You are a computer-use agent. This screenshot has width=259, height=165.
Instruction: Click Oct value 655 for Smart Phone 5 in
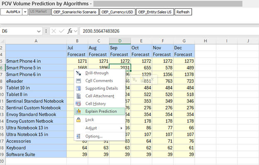pyautogui.click(x=141, y=68)
